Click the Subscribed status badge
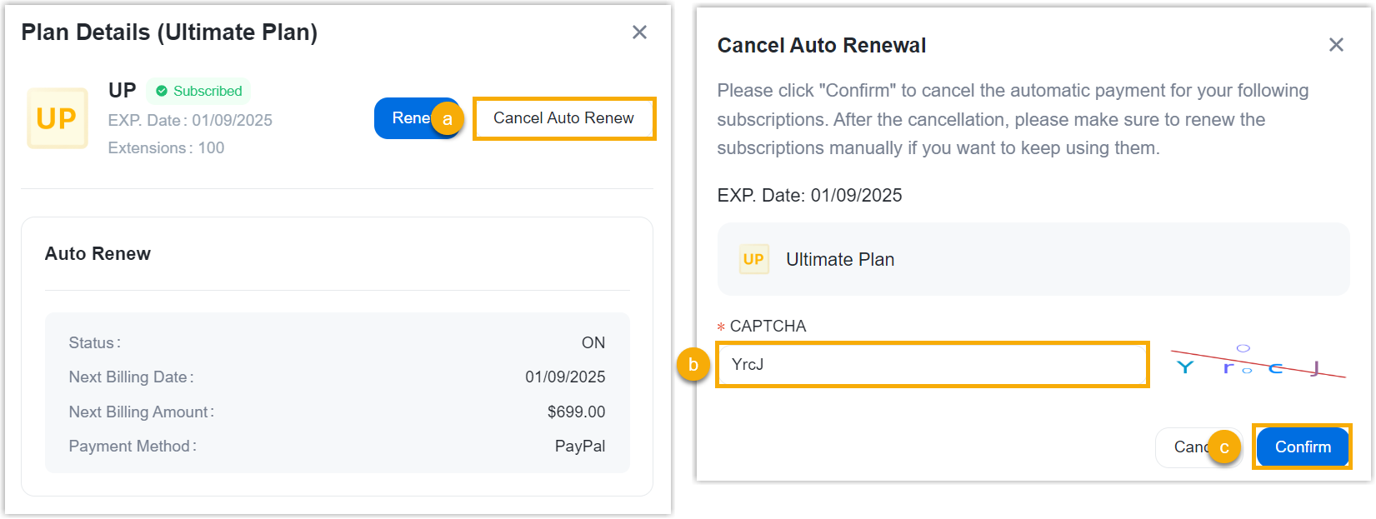This screenshot has height=519, width=1376. [x=199, y=91]
